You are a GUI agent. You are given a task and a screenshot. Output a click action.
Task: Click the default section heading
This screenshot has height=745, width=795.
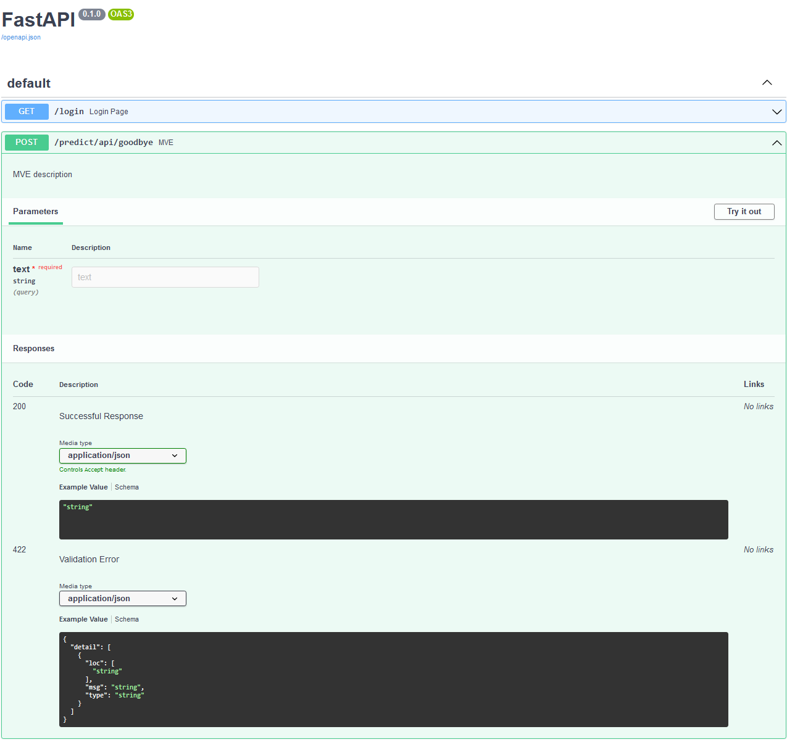[29, 83]
